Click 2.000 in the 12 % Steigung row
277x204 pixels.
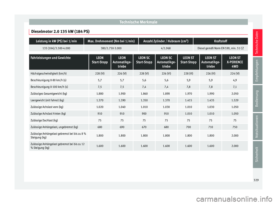point(235,146)
